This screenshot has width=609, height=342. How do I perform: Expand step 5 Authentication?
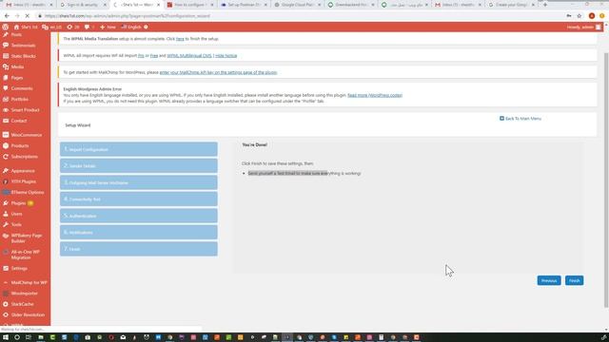pyautogui.click(x=139, y=216)
